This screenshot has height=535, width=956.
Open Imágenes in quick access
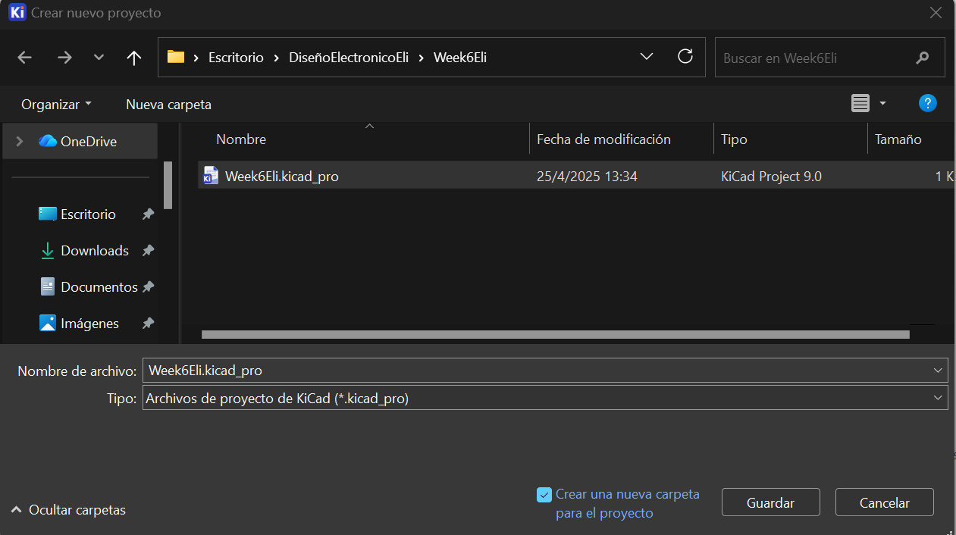[x=89, y=324]
